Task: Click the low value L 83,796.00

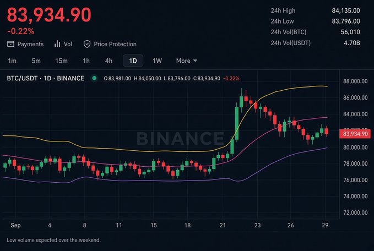Action: [x=177, y=78]
